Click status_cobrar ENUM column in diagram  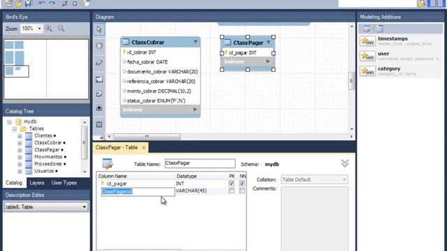pyautogui.click(x=156, y=100)
